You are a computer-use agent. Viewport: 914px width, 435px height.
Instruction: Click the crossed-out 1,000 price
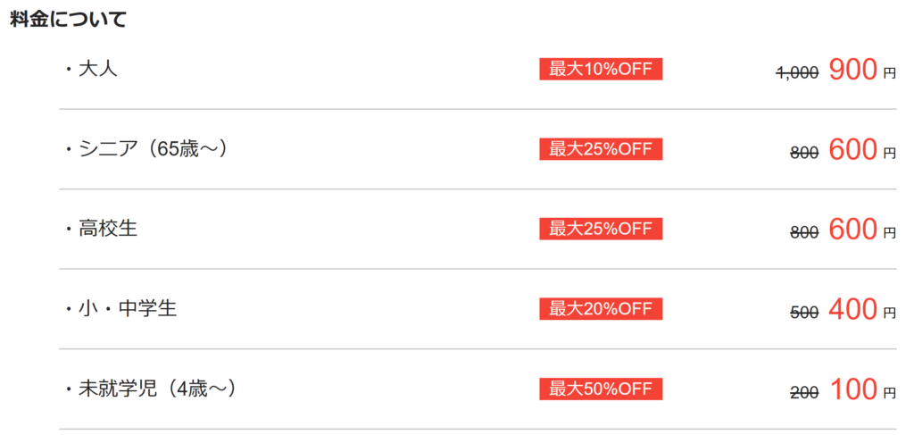797,73
